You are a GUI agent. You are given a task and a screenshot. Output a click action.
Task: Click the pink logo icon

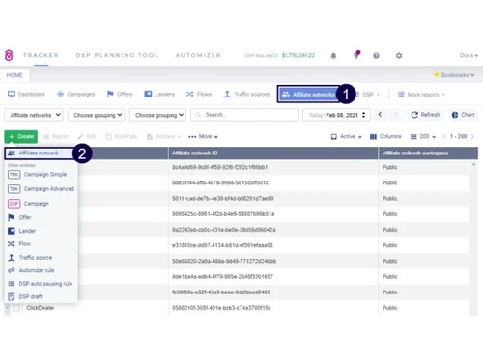9,55
